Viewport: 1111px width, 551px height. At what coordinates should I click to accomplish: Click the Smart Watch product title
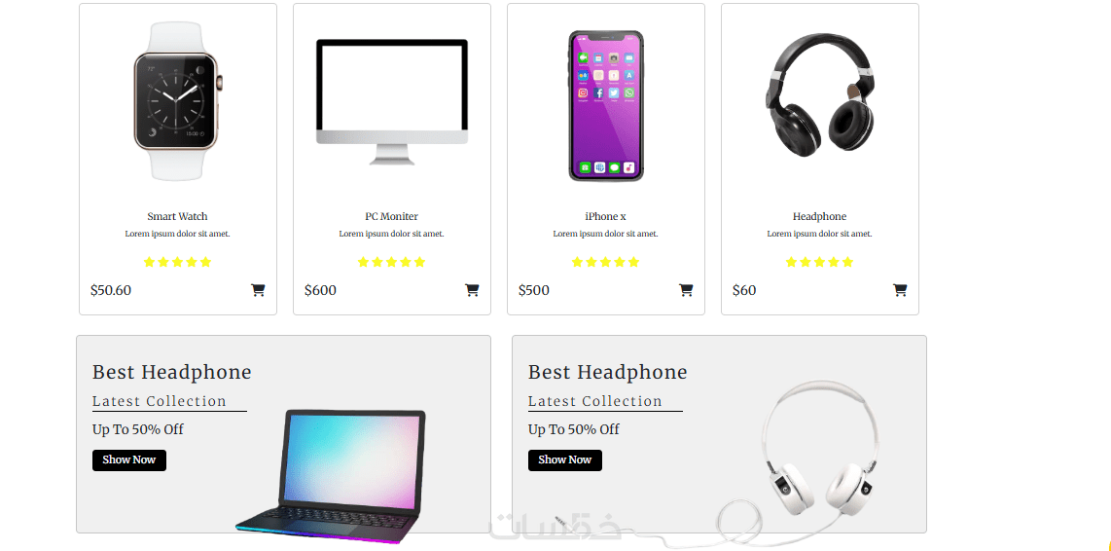pos(177,216)
